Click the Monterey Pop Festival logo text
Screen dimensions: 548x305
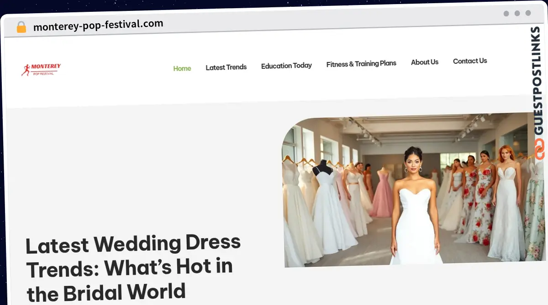pos(46,69)
